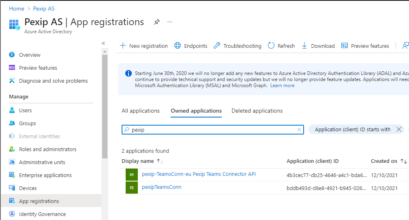Screen dimensions: 409x220
Task: Click the green PP application icon
Action: 132,175
